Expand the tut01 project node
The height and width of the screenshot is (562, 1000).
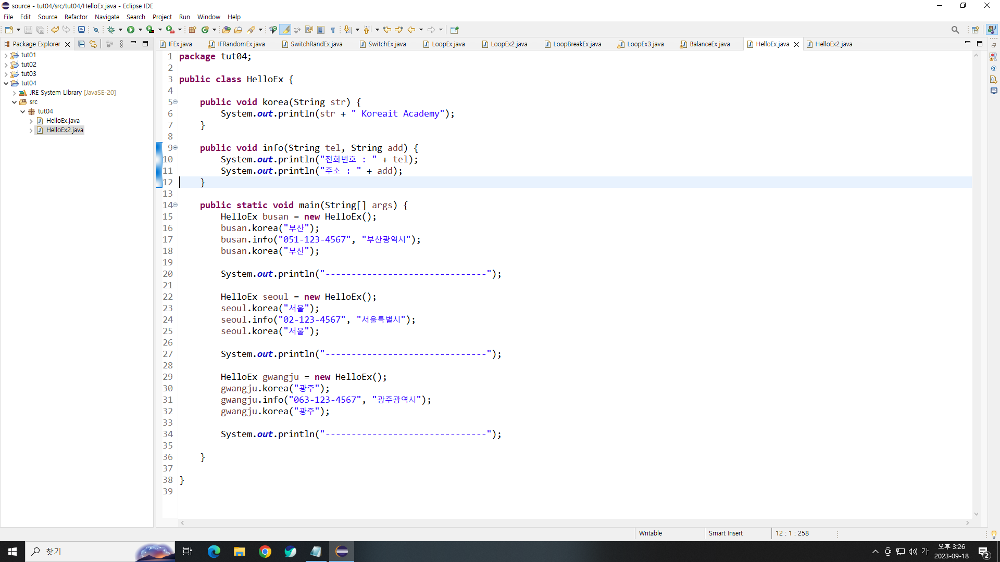coord(6,55)
